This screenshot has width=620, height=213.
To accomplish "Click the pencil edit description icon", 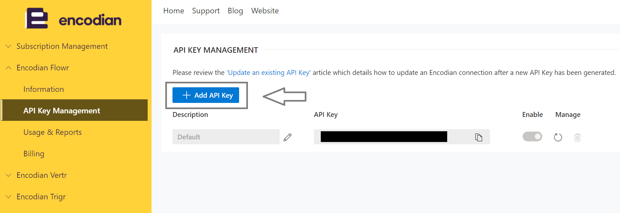I will pyautogui.click(x=287, y=137).
